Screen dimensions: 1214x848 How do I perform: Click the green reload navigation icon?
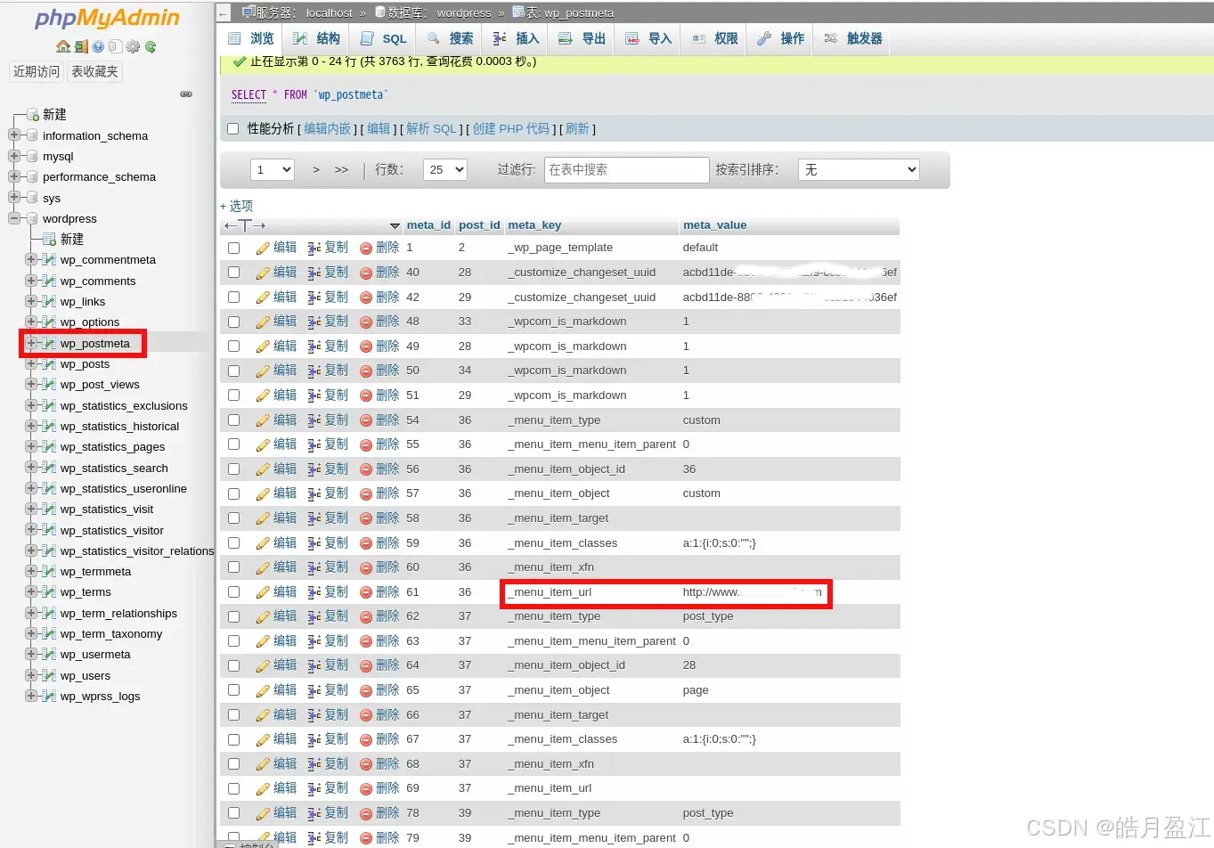(151, 46)
